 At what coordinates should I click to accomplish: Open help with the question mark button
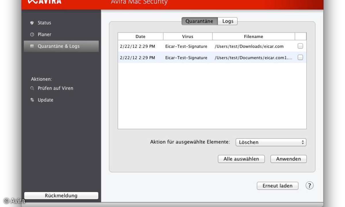click(309, 185)
